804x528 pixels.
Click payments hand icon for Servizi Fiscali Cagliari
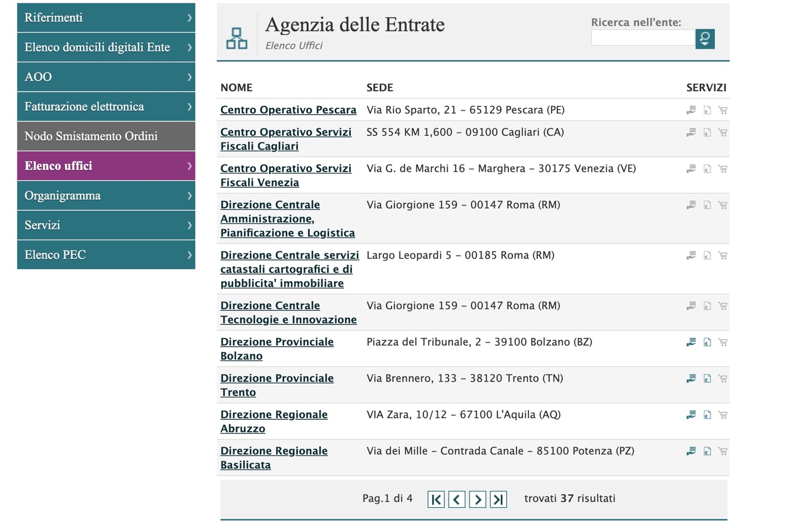[691, 133]
